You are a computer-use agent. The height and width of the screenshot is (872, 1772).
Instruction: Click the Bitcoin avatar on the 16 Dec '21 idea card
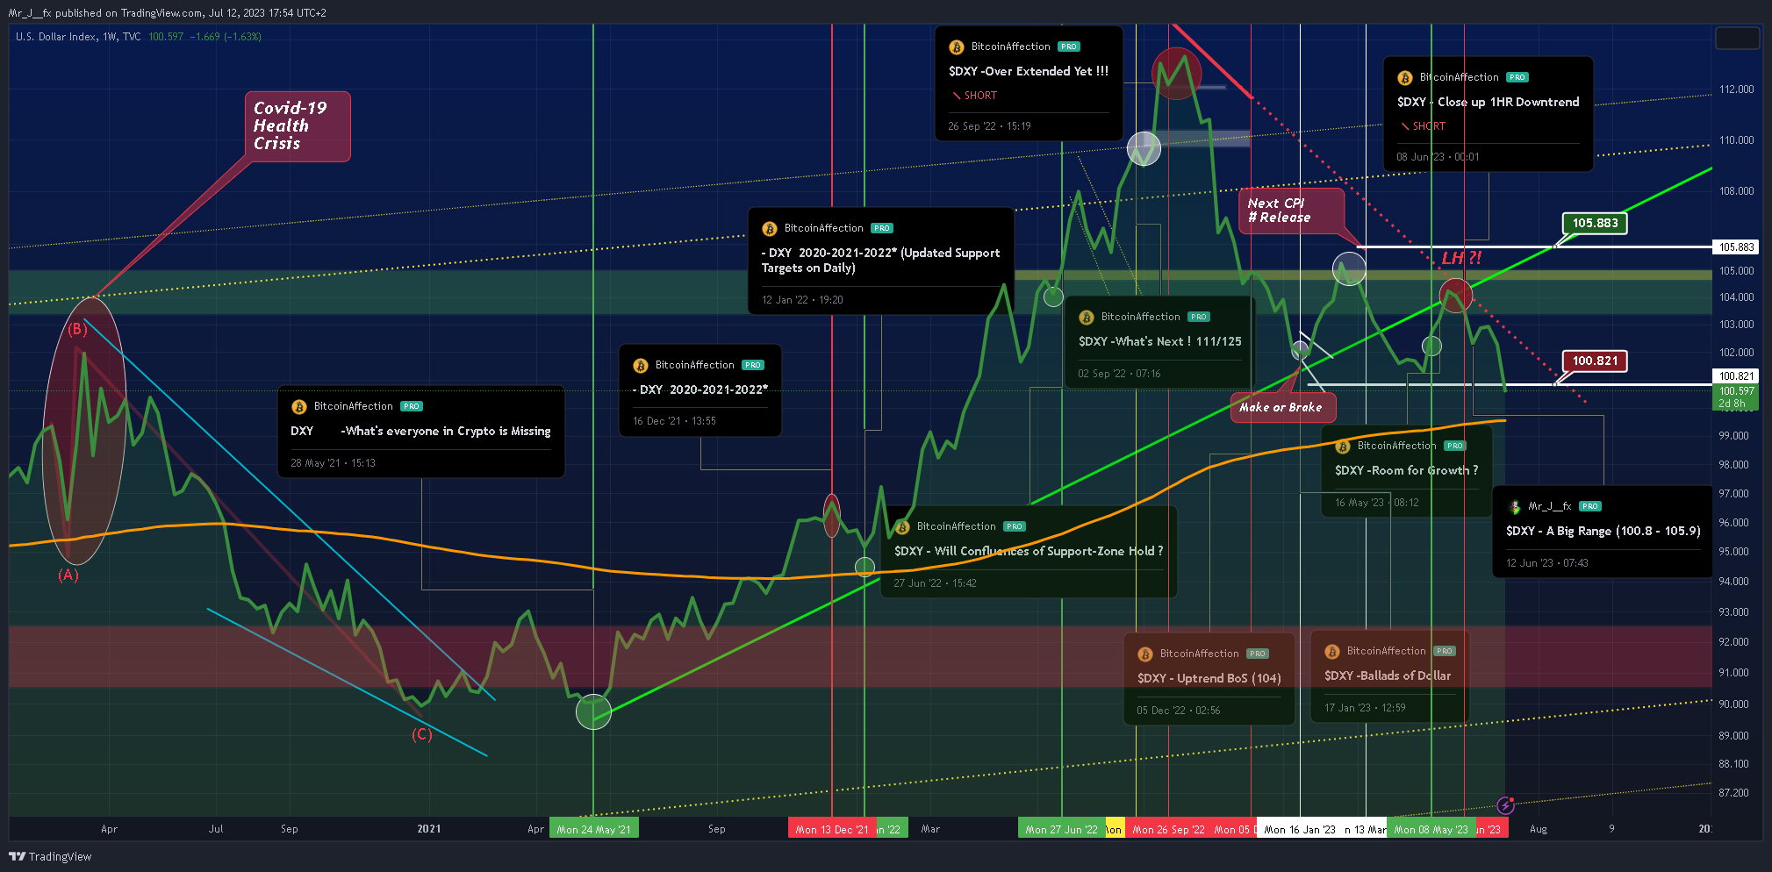(640, 365)
